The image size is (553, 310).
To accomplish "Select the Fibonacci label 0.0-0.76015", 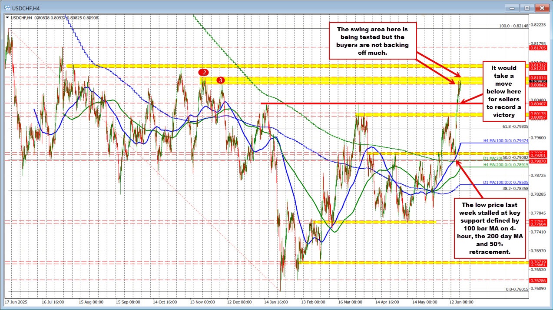I will tap(517, 289).
